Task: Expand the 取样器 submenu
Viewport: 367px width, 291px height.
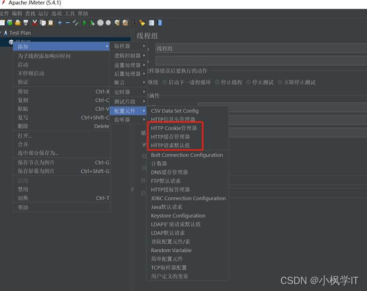Action: click(129, 46)
